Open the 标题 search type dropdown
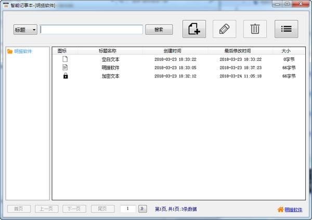The width and height of the screenshot is (312, 220). click(x=25, y=30)
